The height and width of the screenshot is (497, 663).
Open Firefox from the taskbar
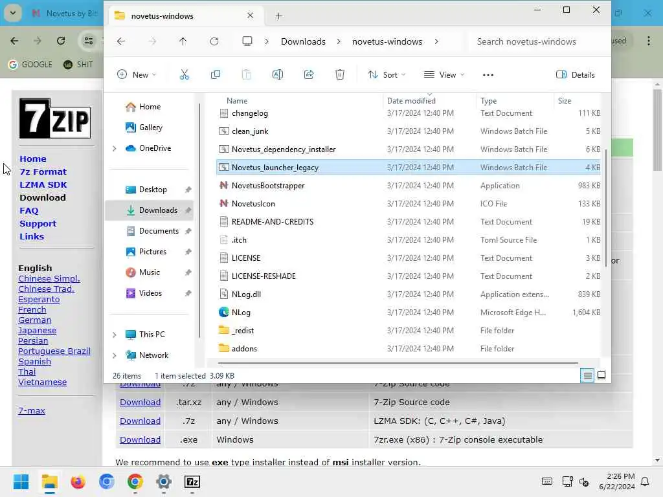click(78, 481)
